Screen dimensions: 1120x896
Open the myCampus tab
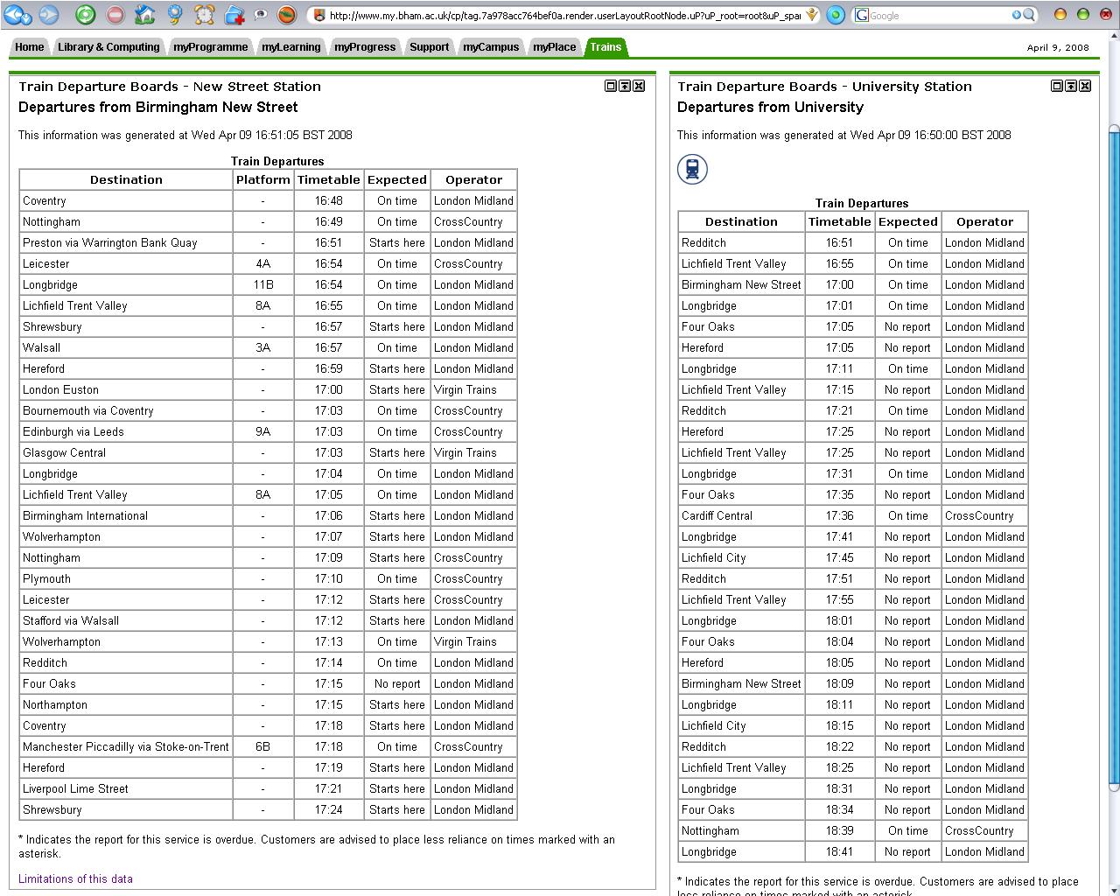point(491,47)
